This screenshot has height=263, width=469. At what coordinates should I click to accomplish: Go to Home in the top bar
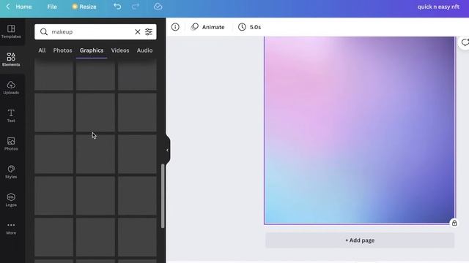point(23,7)
